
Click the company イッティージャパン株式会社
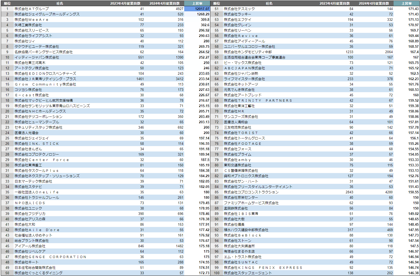(x=37, y=57)
